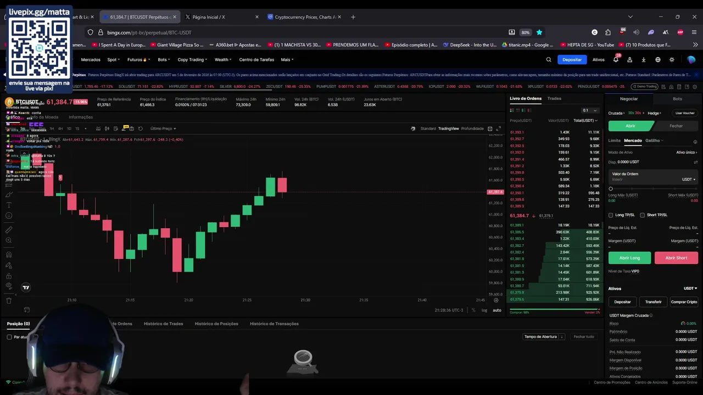The width and height of the screenshot is (703, 395).
Task: Select the Limite order tab
Action: point(614,140)
